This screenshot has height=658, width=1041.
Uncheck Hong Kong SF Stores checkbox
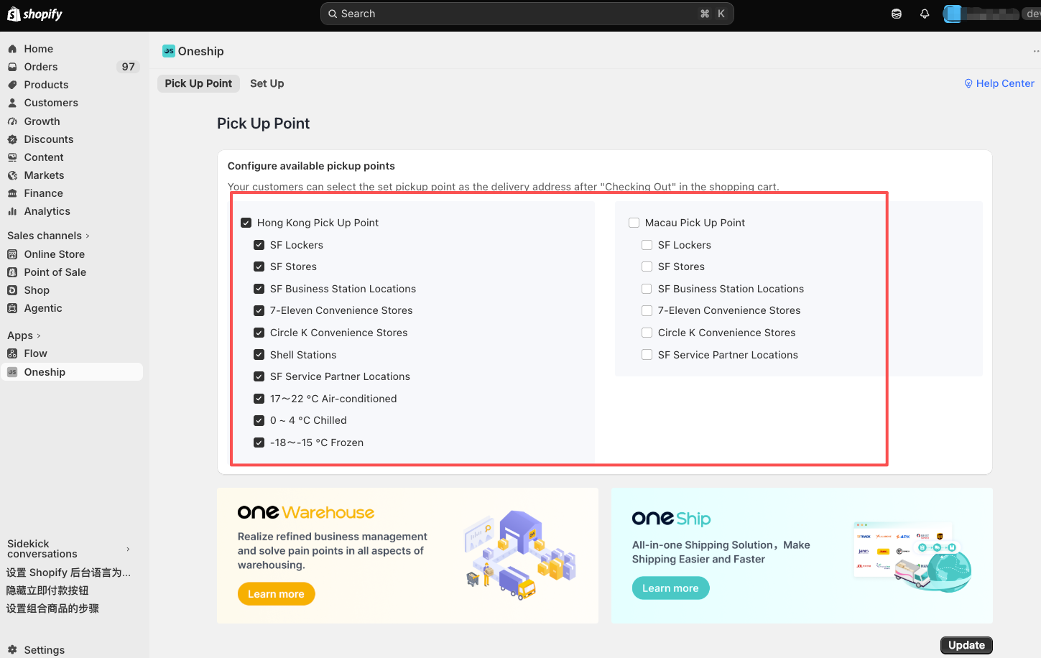259,267
